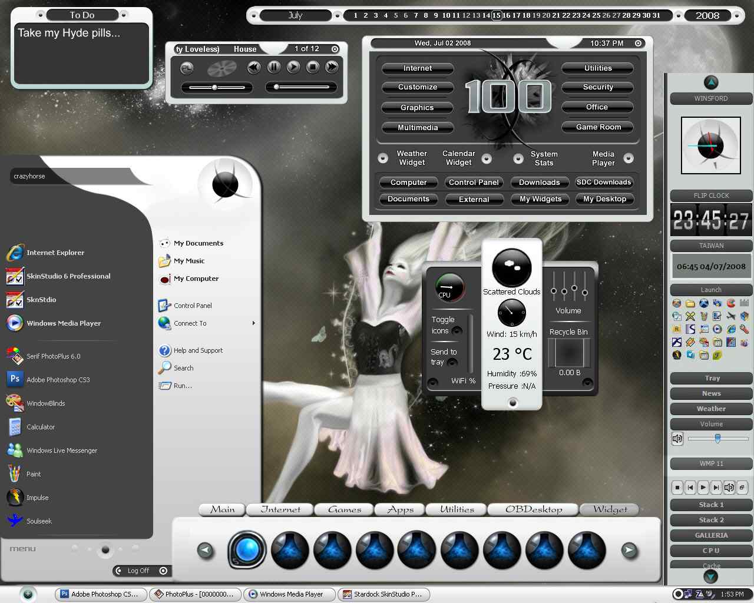The image size is (754, 603).
Task: Rewind to previous track in music widget
Action: [254, 67]
